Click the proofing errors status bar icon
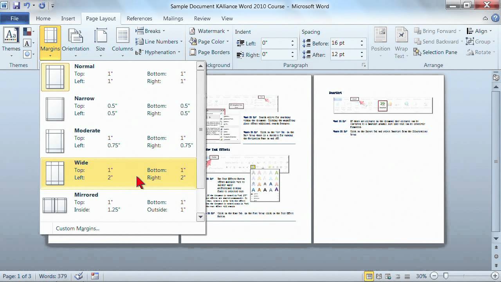Image resolution: width=501 pixels, height=282 pixels. [x=79, y=276]
